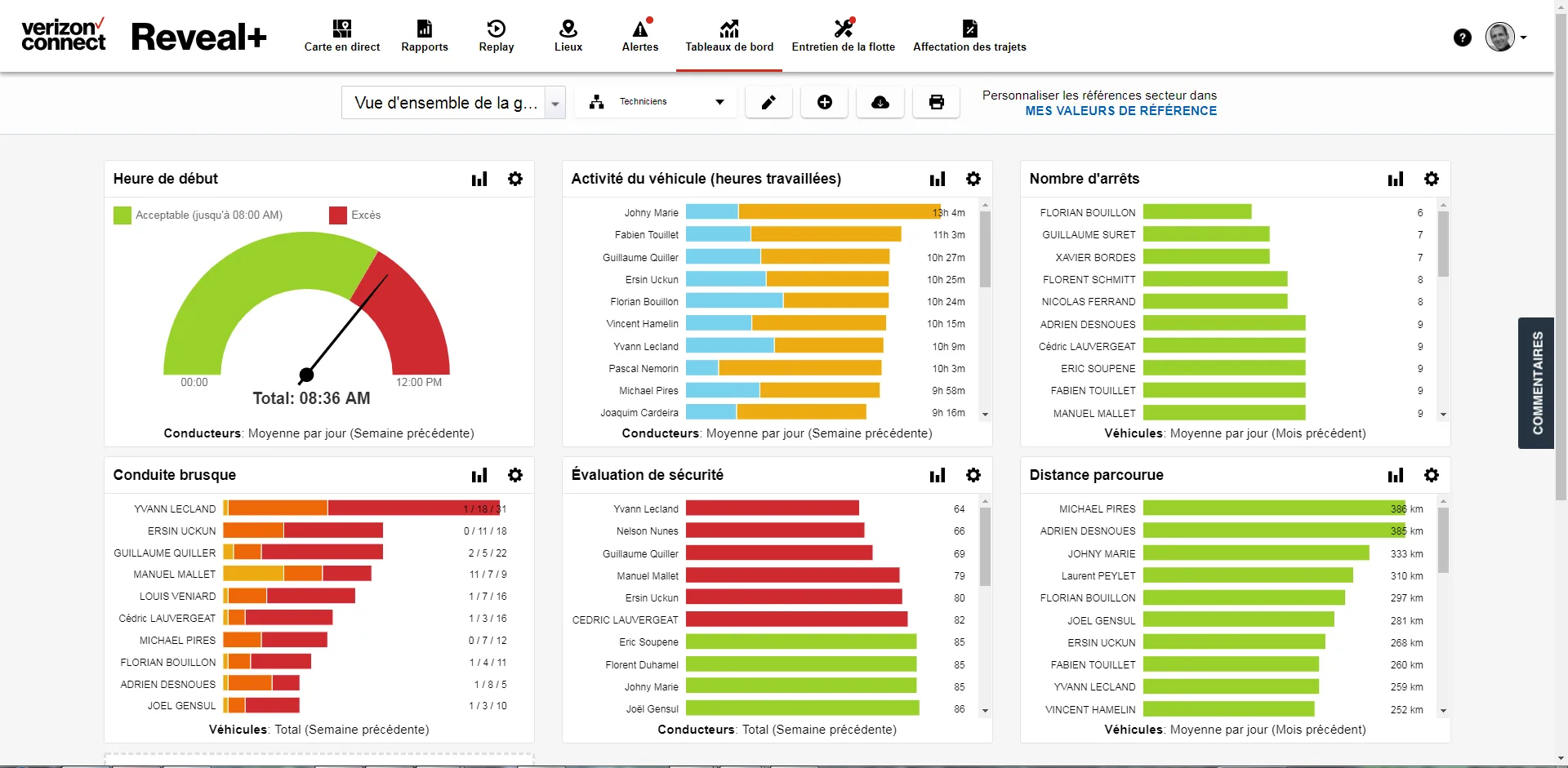The height and width of the screenshot is (768, 1568).
Task: Print the dashboard with printer icon
Action: [936, 102]
